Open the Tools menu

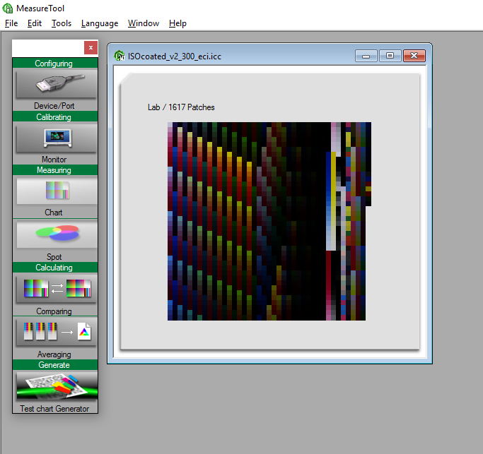[62, 23]
